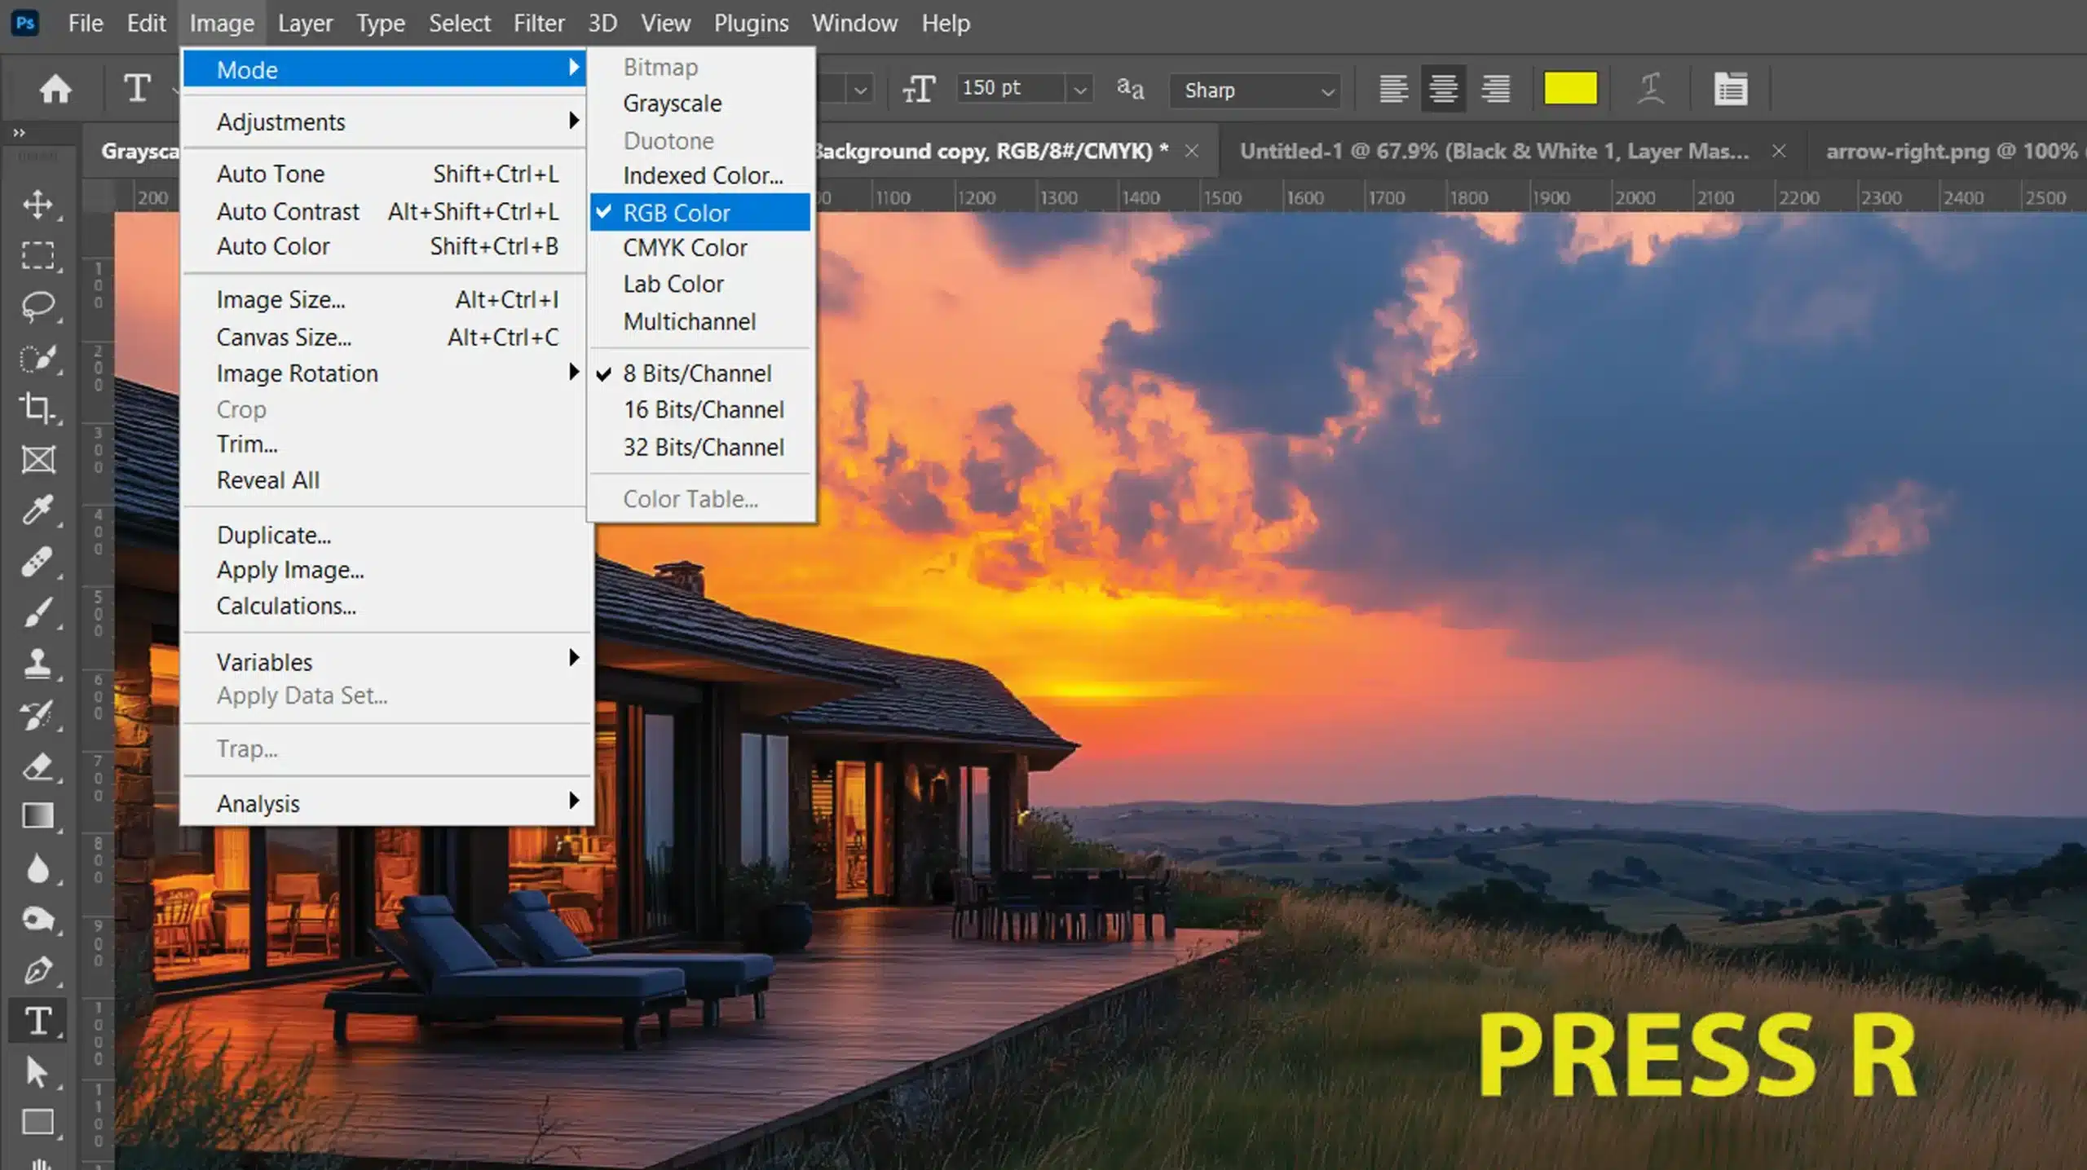Select the Blur tool

point(38,868)
